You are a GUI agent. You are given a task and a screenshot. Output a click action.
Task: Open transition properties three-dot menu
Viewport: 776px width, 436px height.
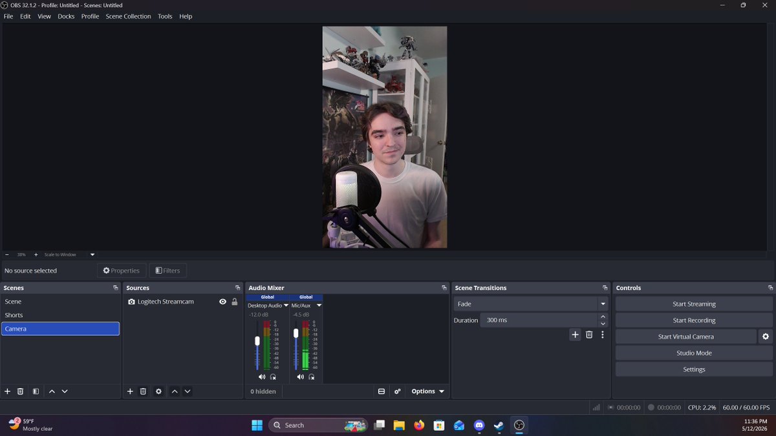(603, 335)
